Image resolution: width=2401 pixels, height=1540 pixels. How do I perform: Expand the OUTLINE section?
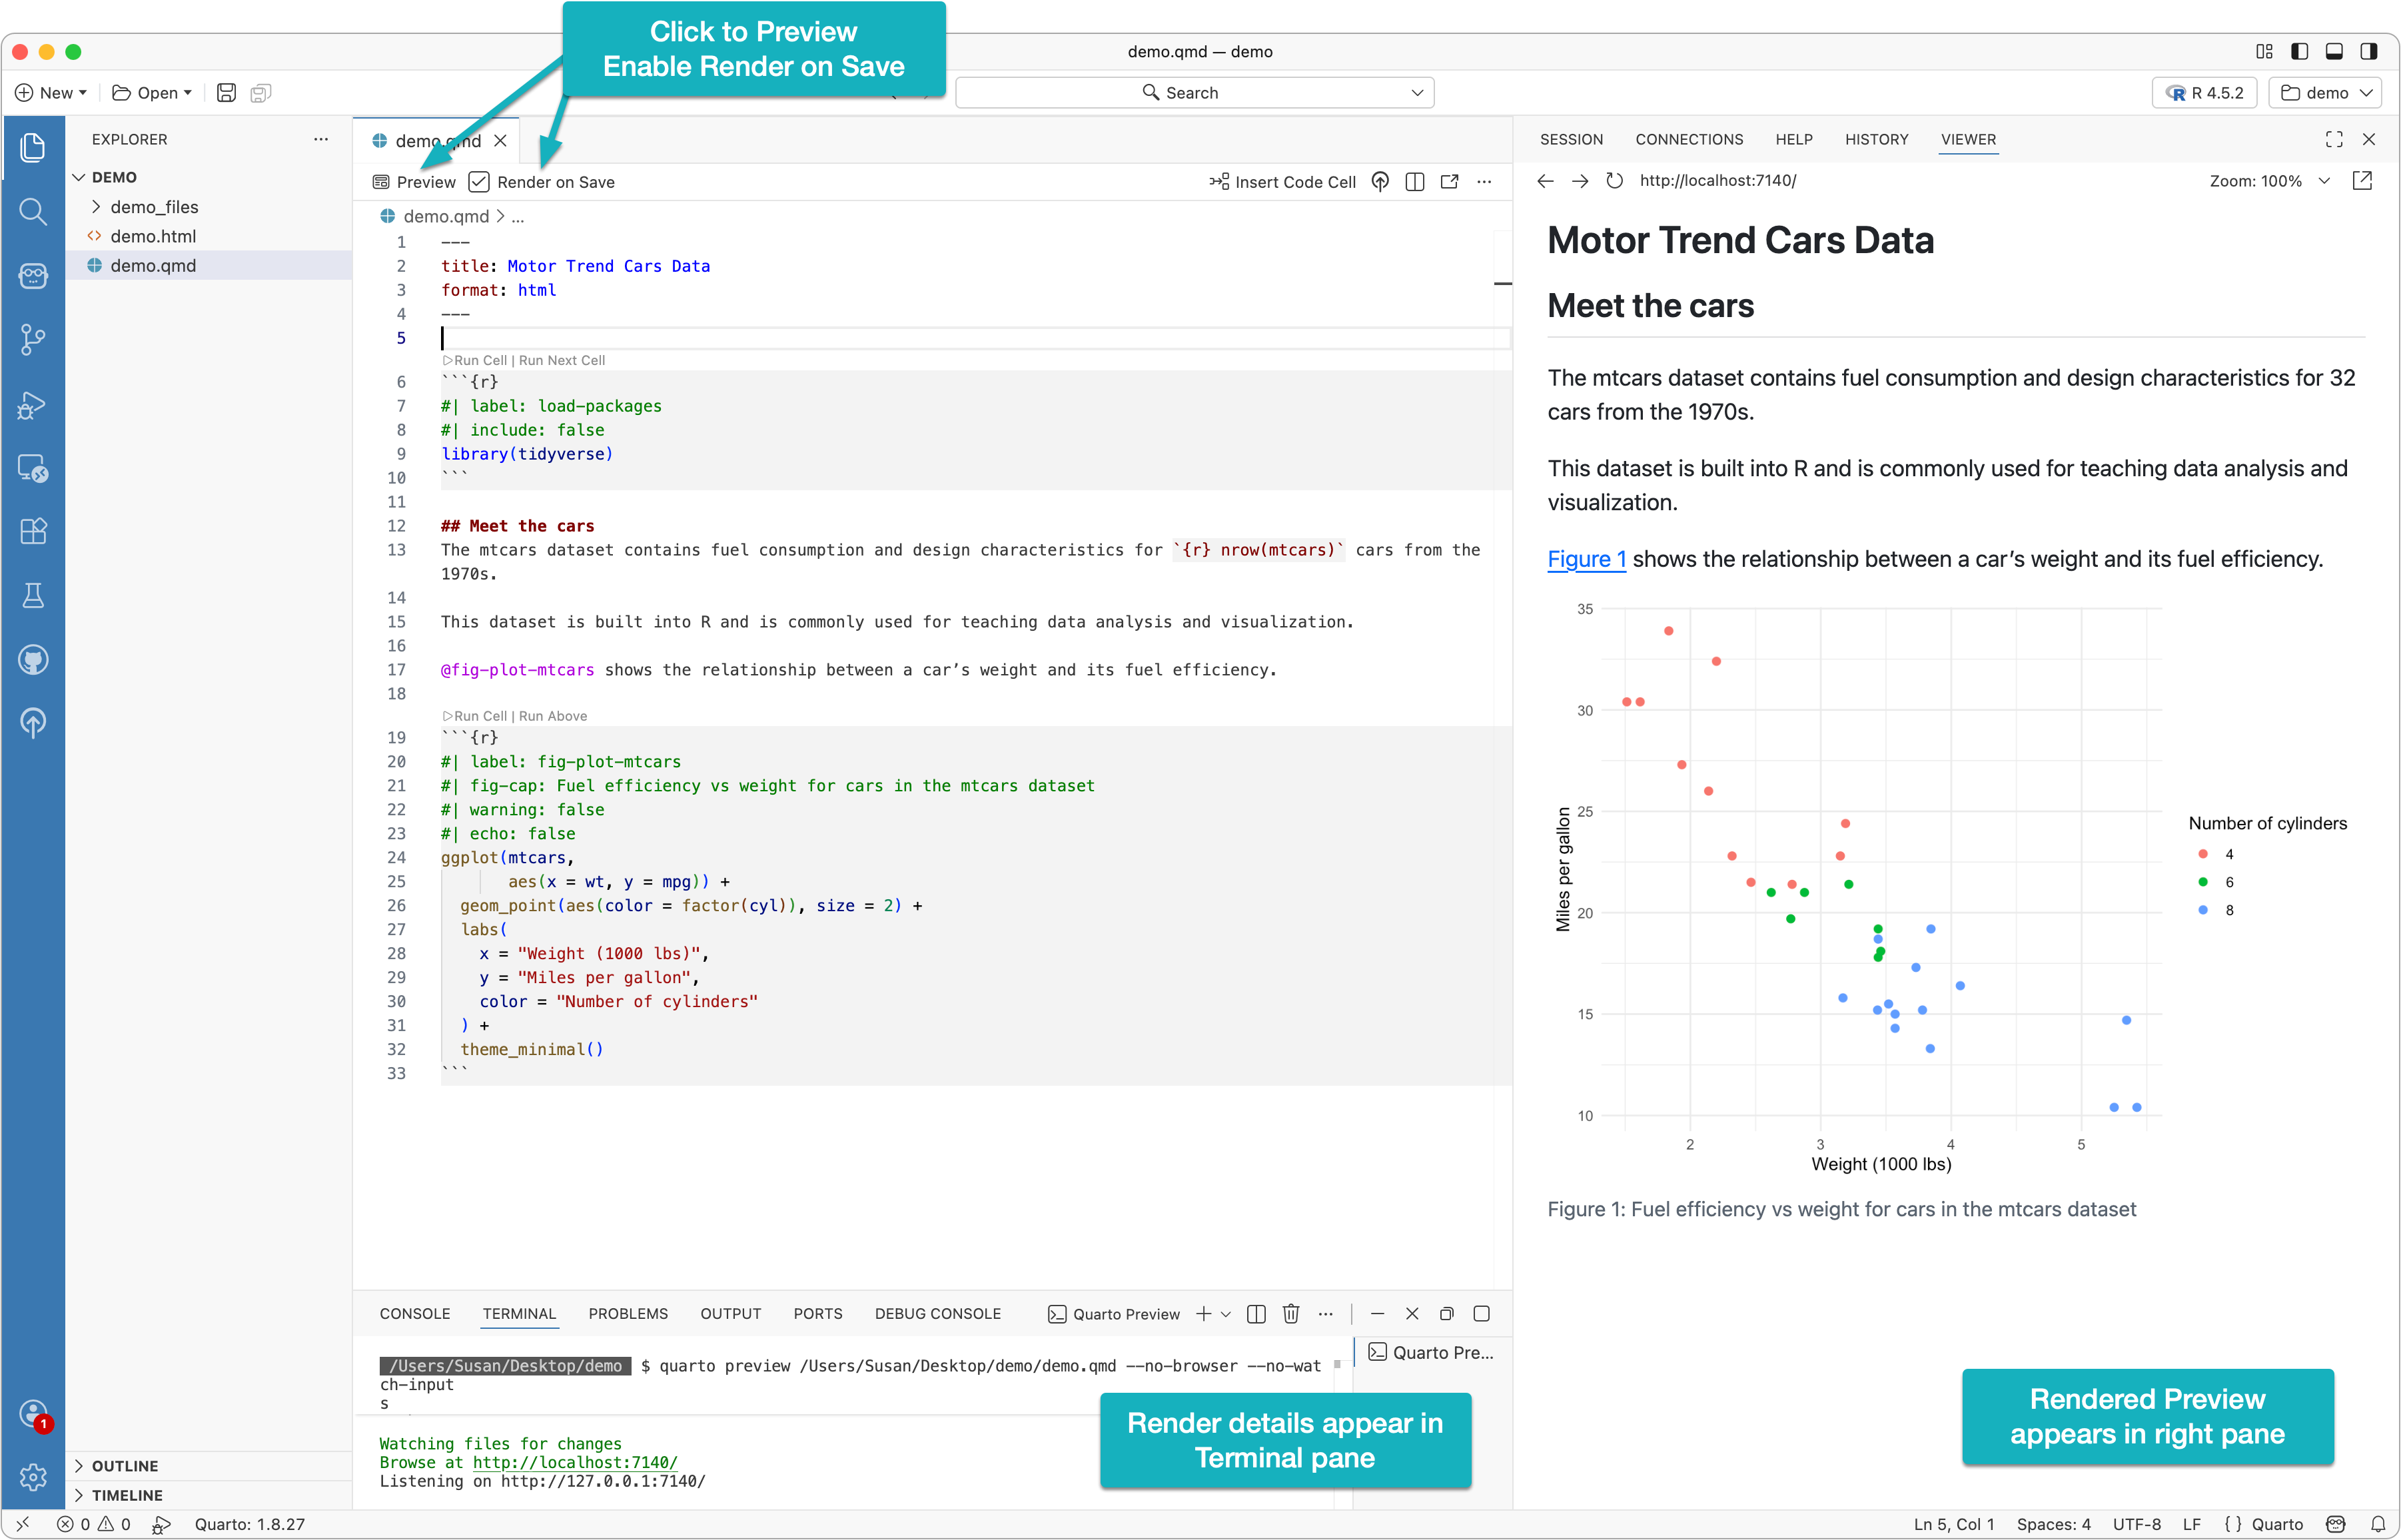124,1466
